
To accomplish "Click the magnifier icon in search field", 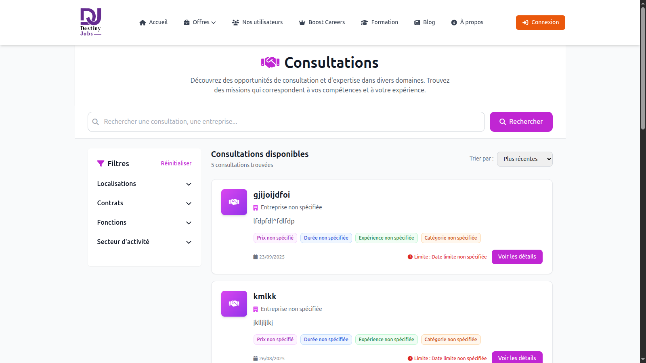I will [x=96, y=122].
